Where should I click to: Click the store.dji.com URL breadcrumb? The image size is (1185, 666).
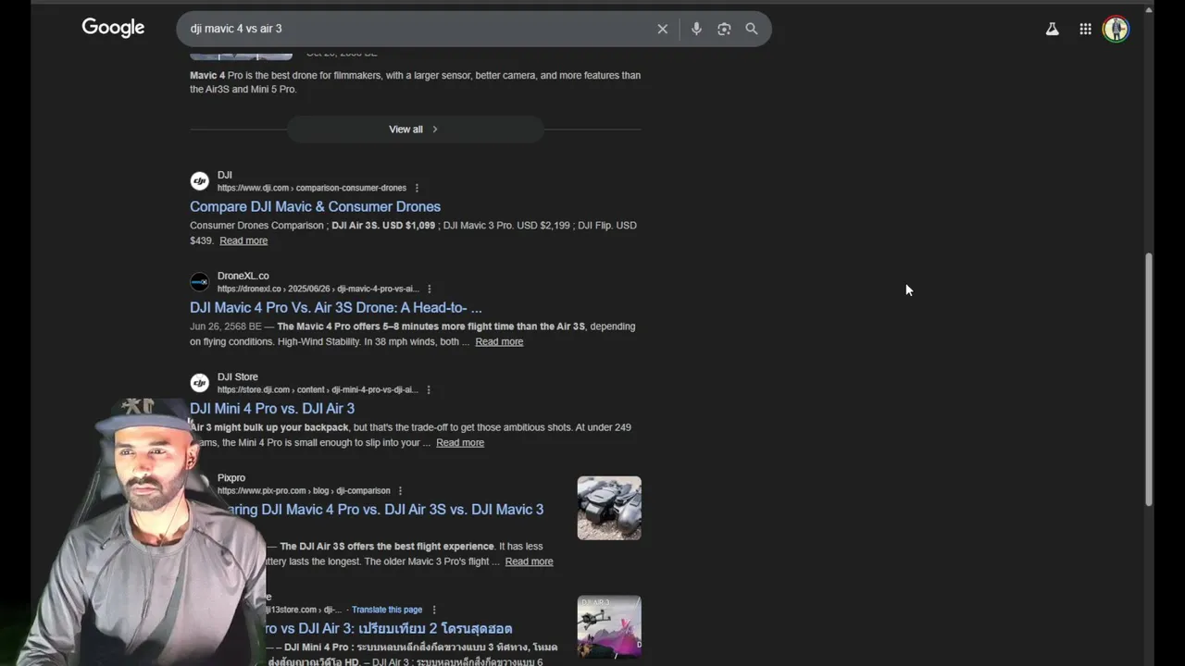(318, 389)
